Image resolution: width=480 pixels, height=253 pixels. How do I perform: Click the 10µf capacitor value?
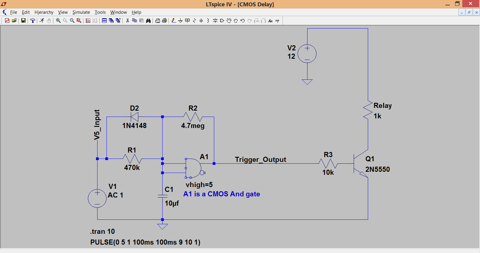pos(172,203)
